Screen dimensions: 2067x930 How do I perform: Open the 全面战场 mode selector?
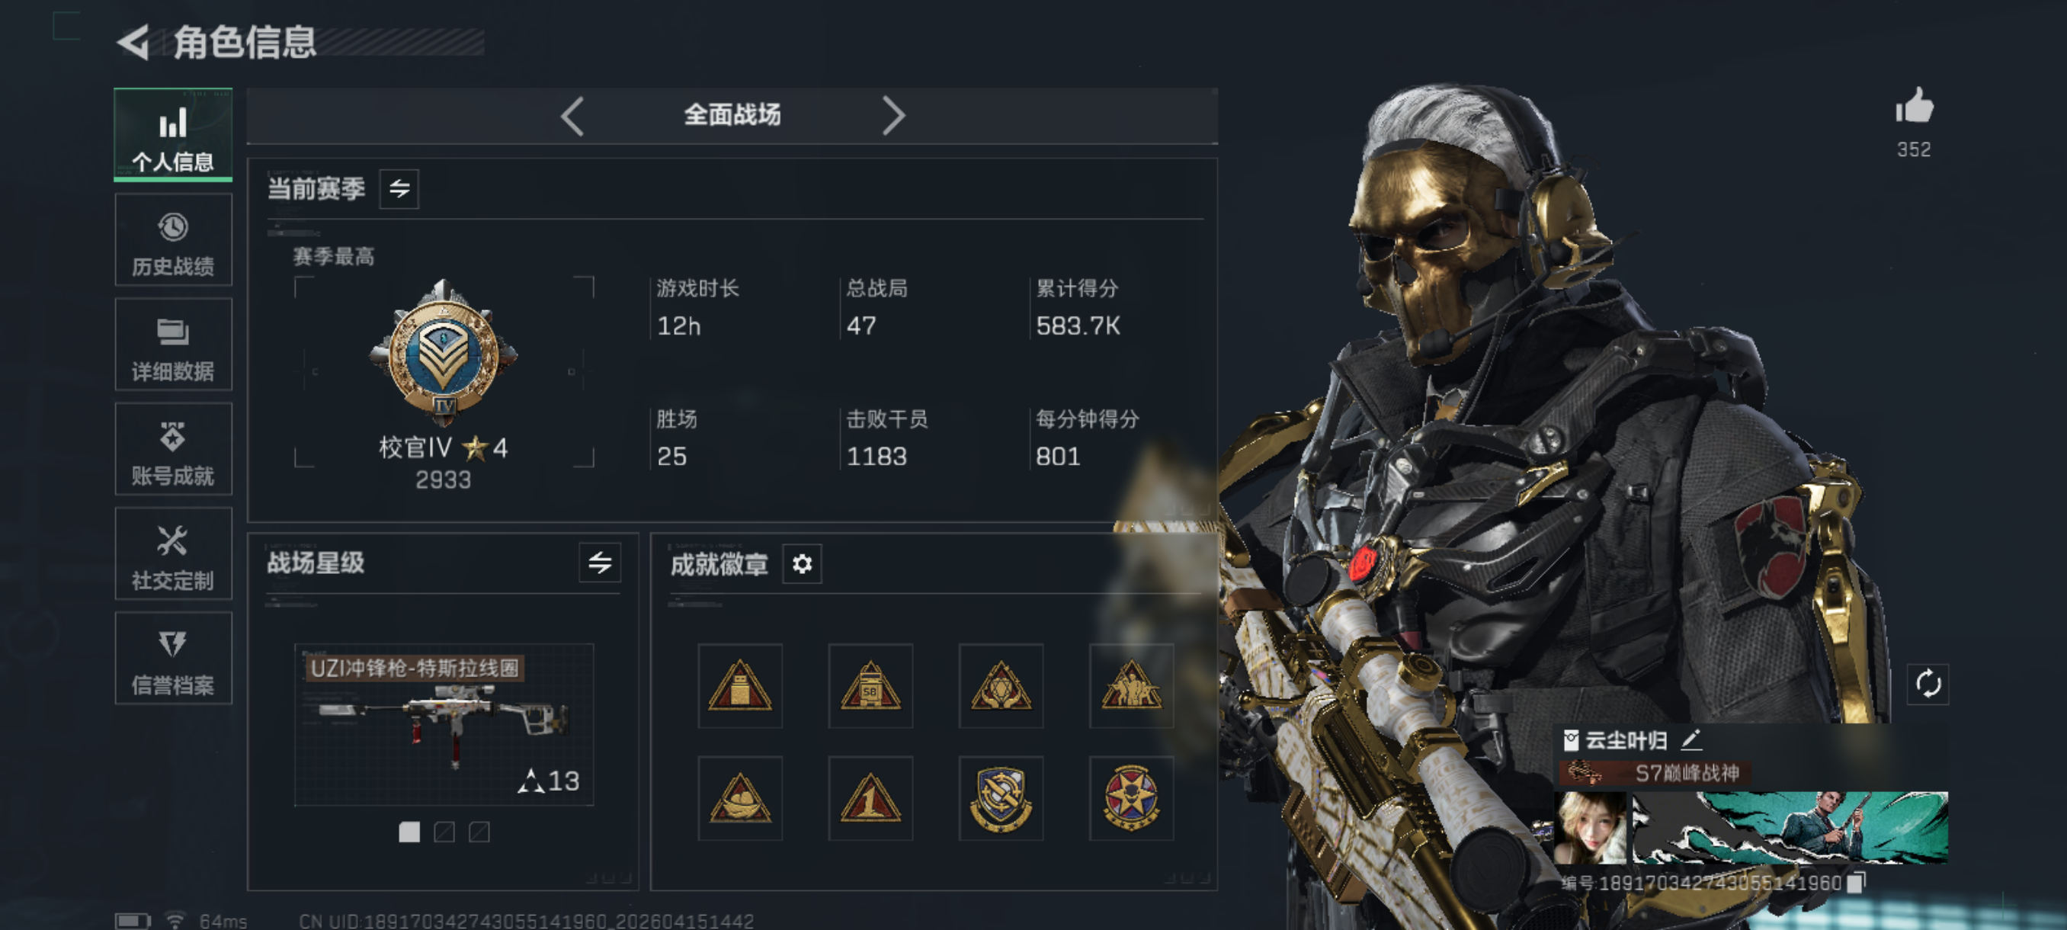point(732,115)
